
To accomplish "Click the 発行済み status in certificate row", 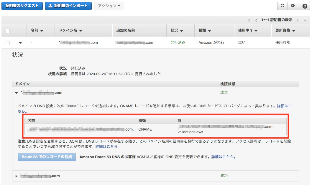I will pos(178,42).
